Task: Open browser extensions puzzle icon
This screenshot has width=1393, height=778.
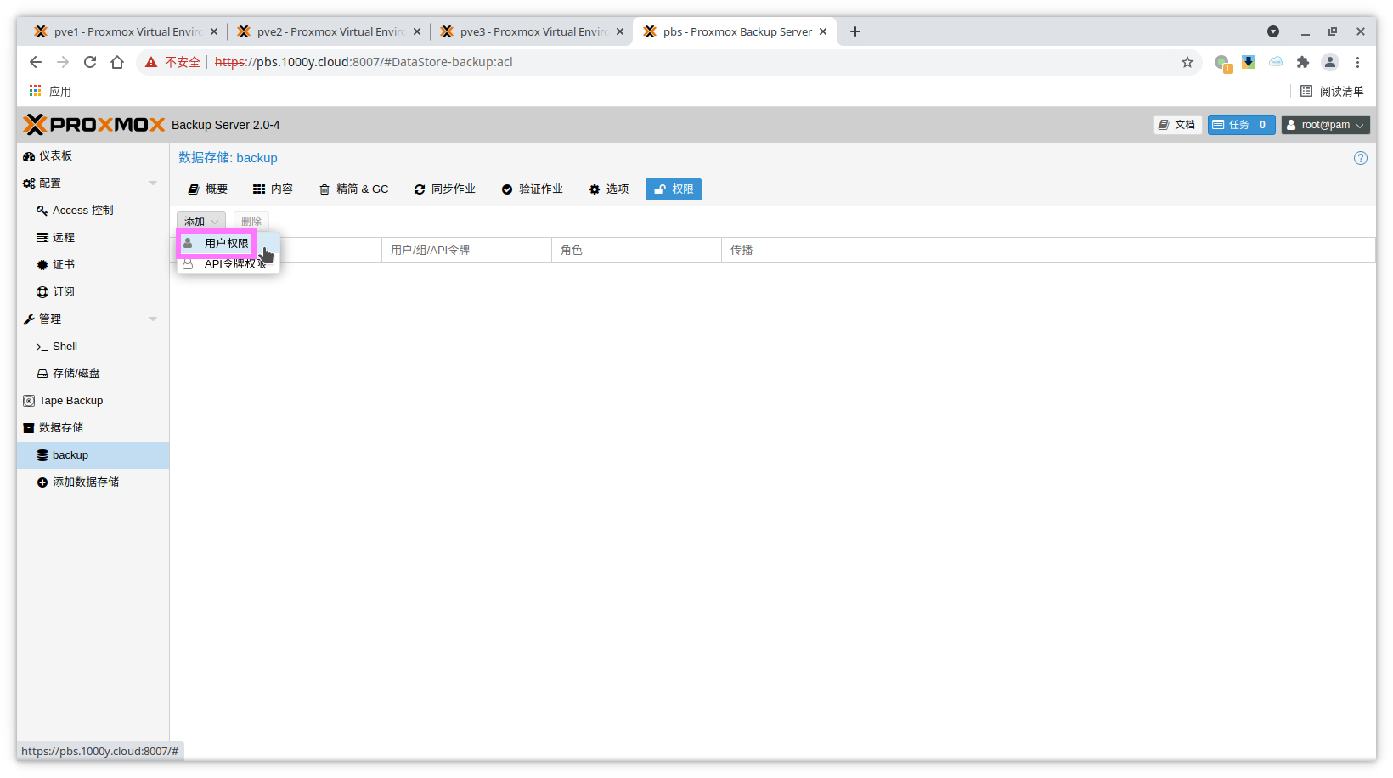Action: 1302,62
